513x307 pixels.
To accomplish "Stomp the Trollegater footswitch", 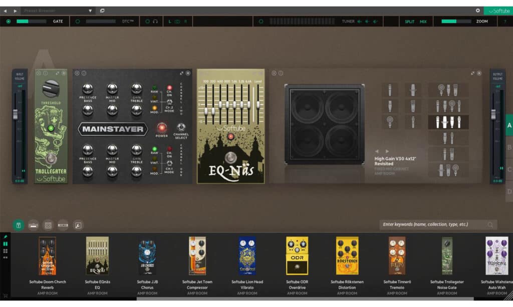I will point(51,158).
